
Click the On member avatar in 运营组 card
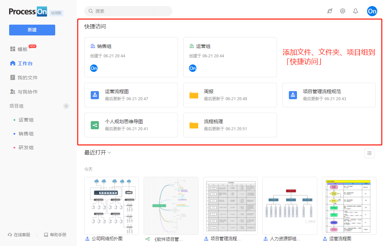click(193, 68)
